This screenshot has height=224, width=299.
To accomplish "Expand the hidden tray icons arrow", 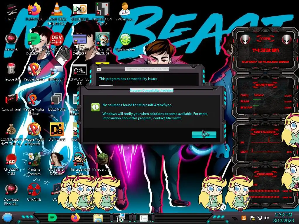I will pos(234,218).
